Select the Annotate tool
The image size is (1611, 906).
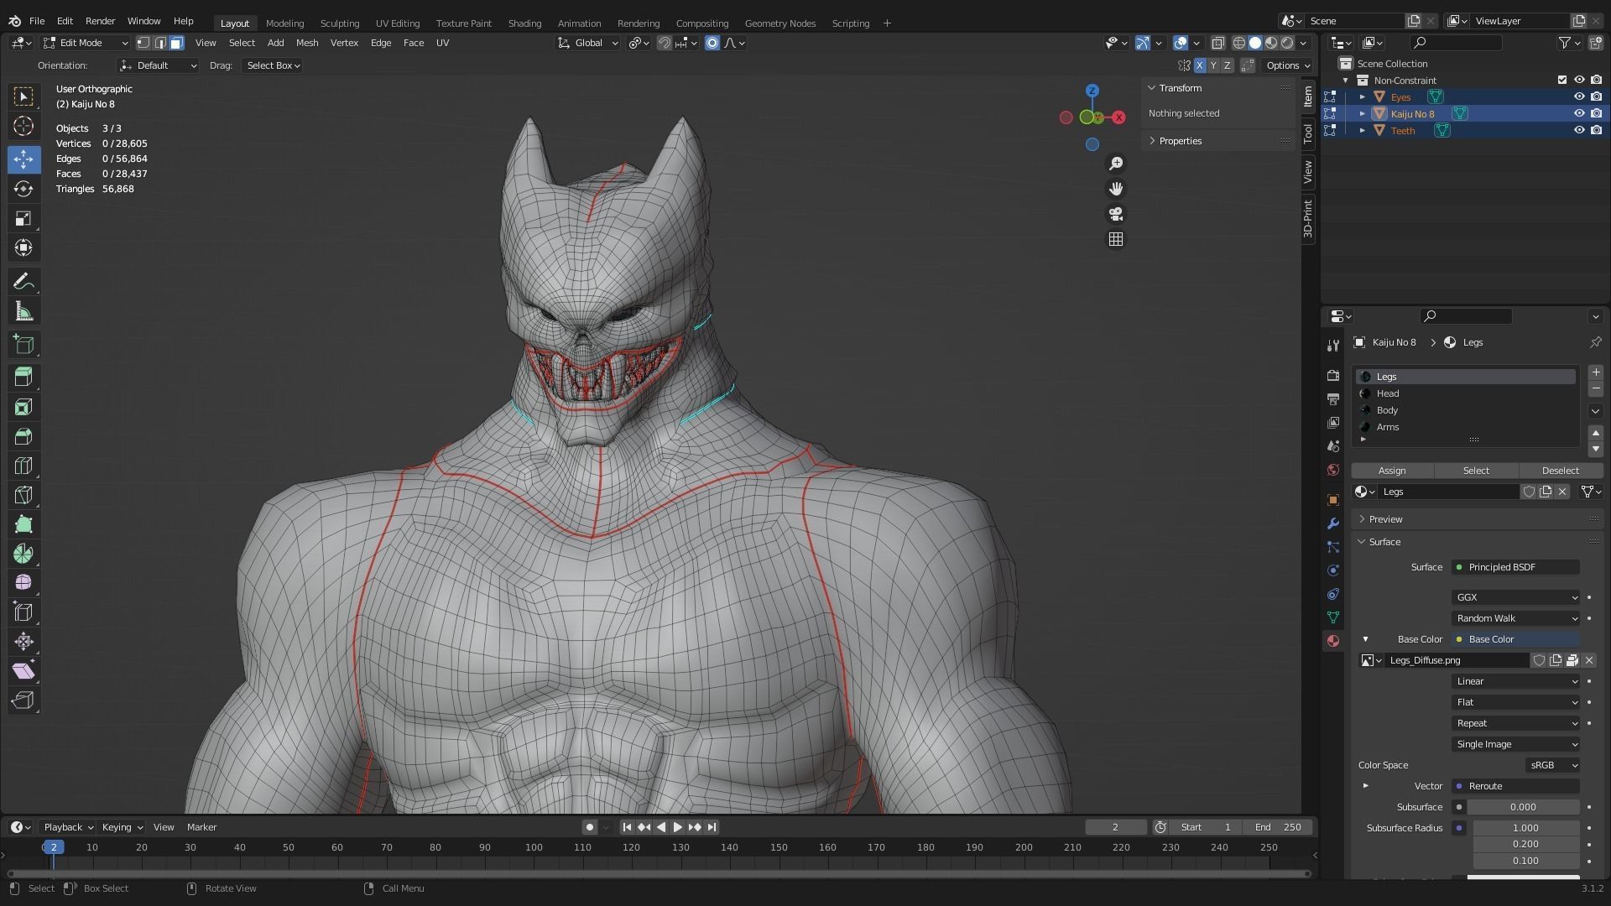coord(23,282)
